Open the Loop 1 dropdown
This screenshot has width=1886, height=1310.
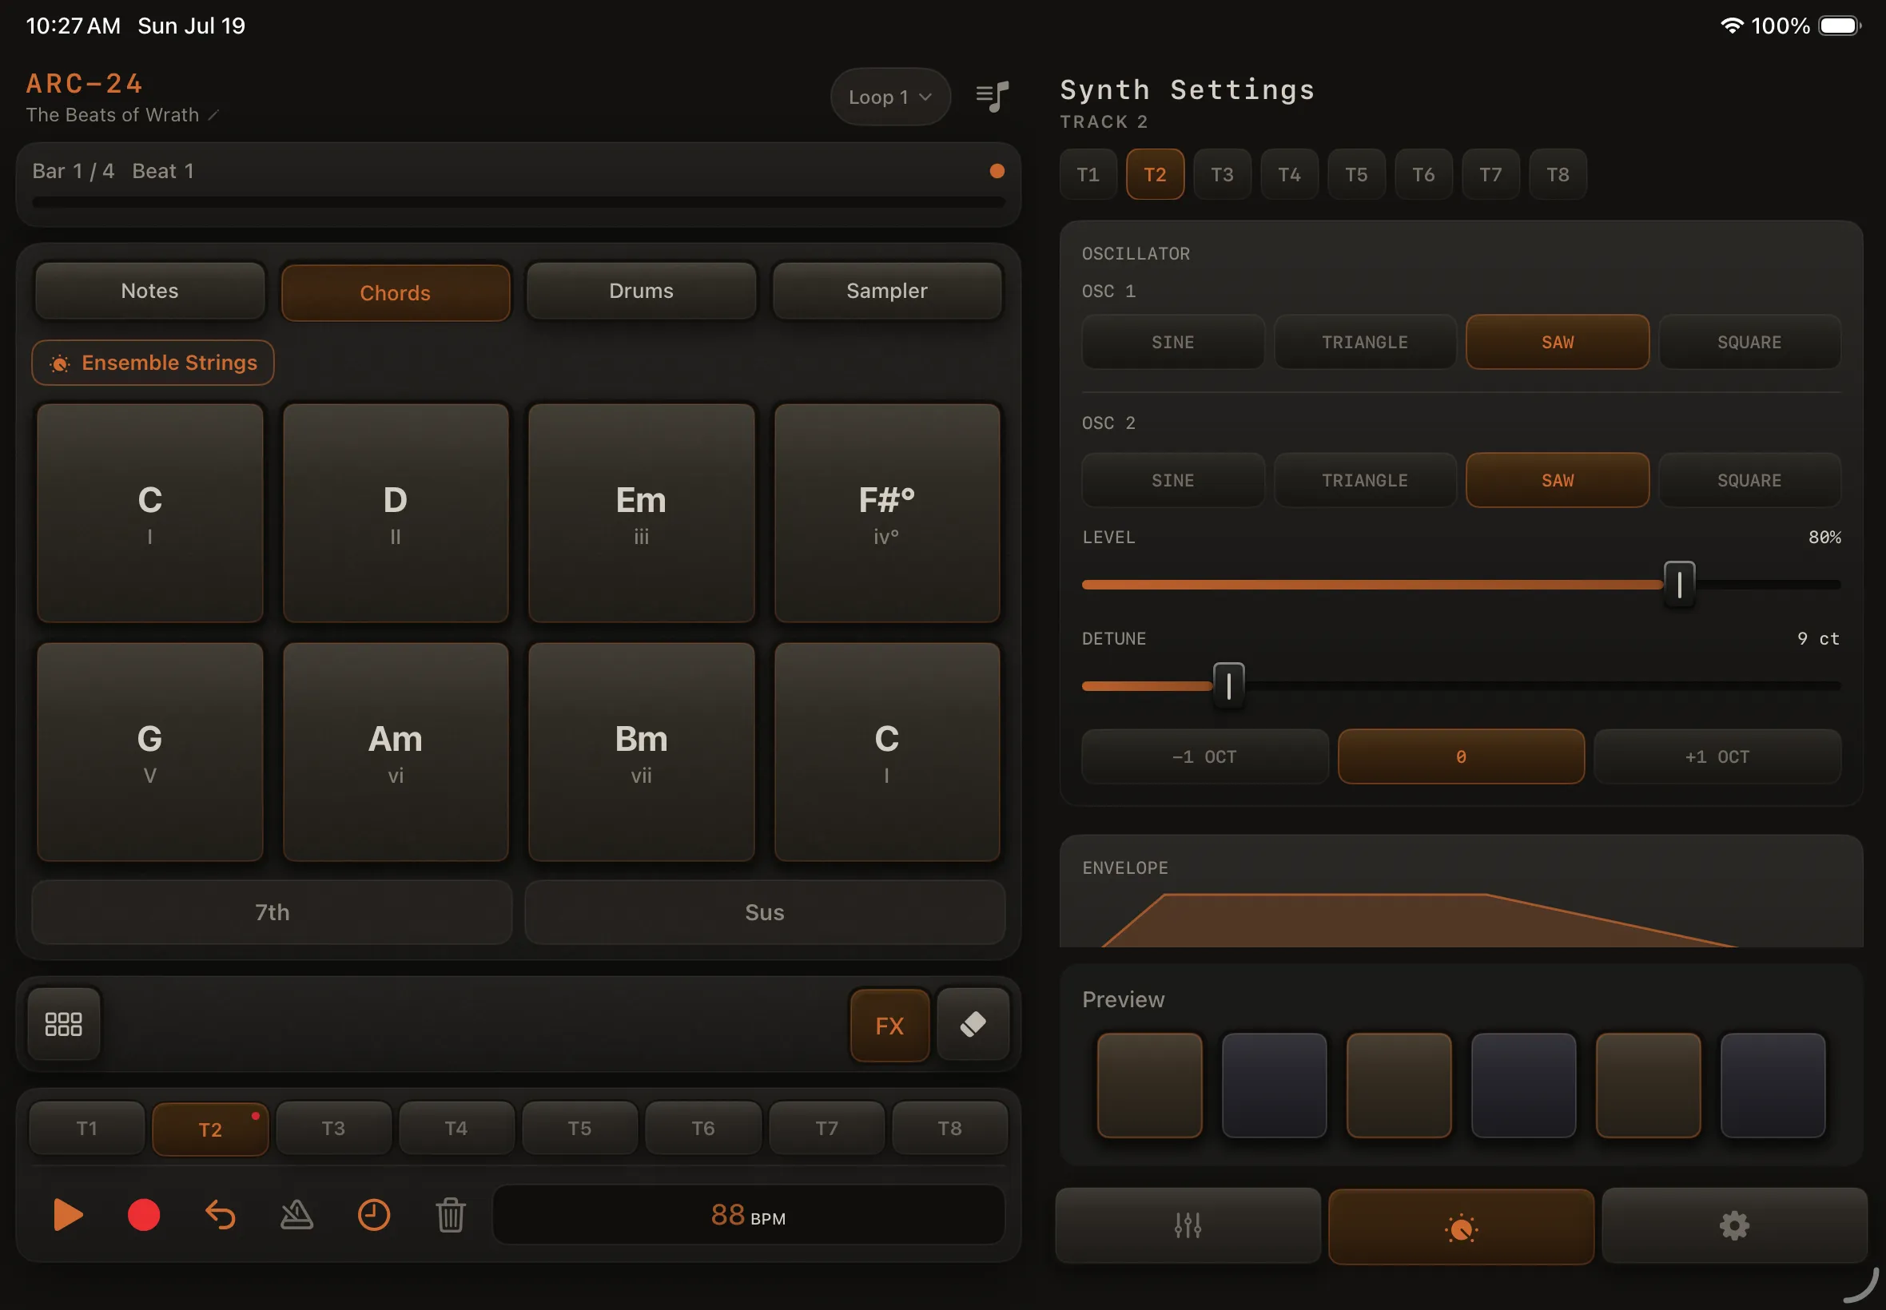pyautogui.click(x=890, y=97)
